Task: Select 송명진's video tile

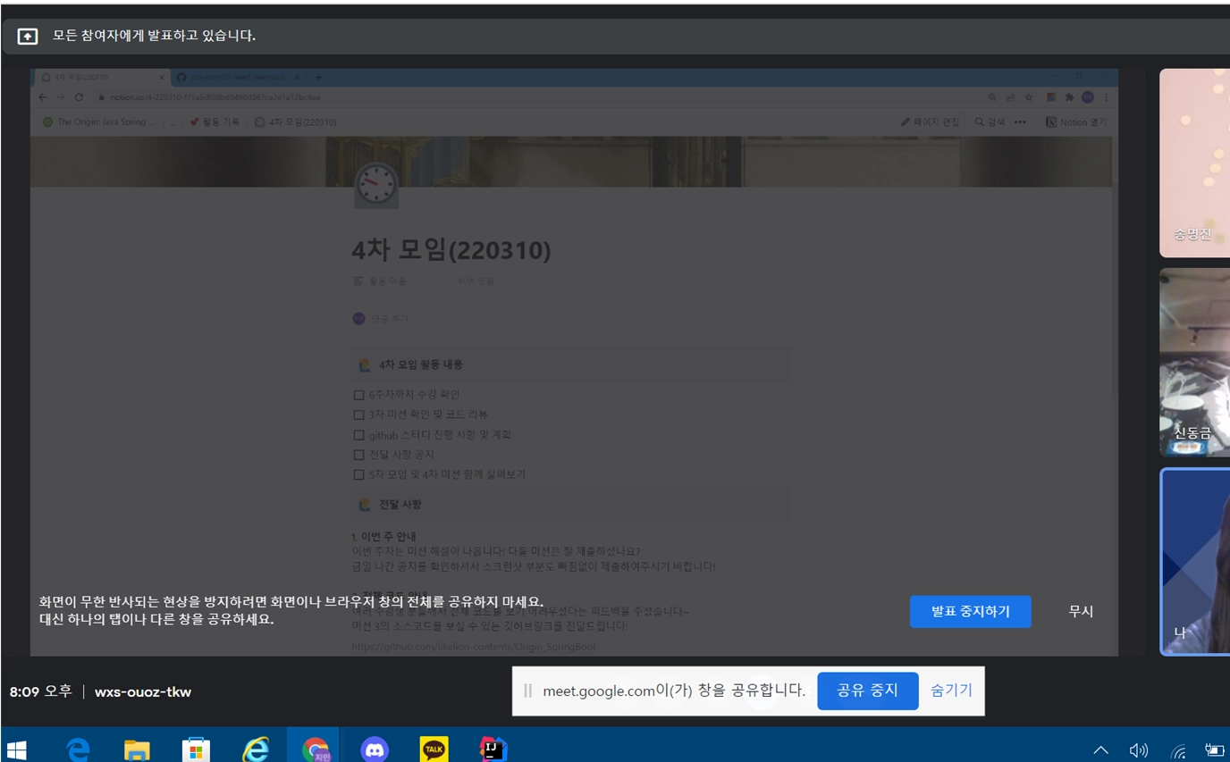Action: coord(1194,163)
